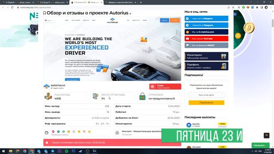Click the red Скам status button
The width and height of the screenshot is (274, 154).
coord(165,86)
